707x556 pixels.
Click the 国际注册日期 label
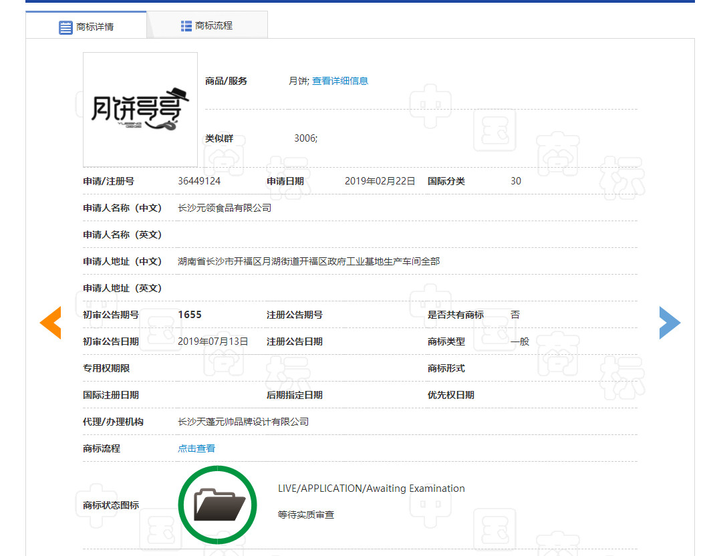pyautogui.click(x=110, y=395)
